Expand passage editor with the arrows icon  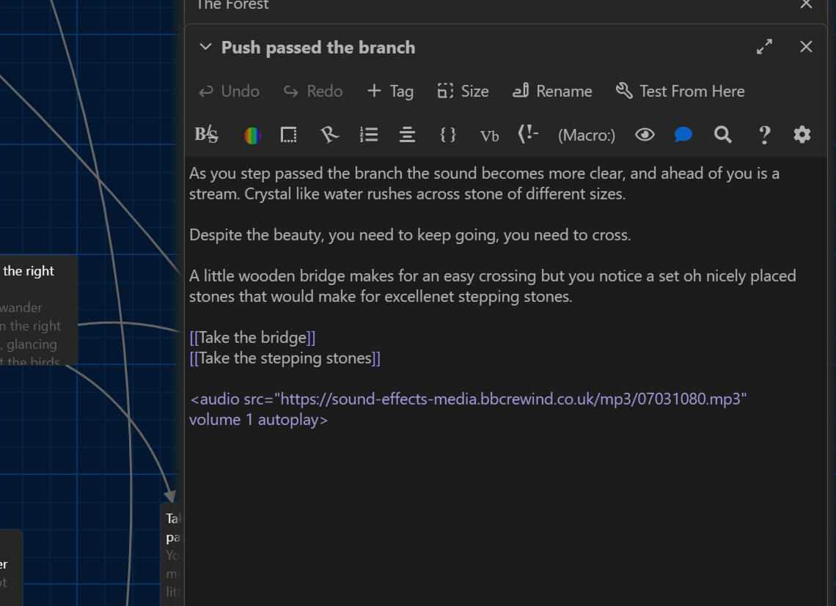(x=764, y=47)
